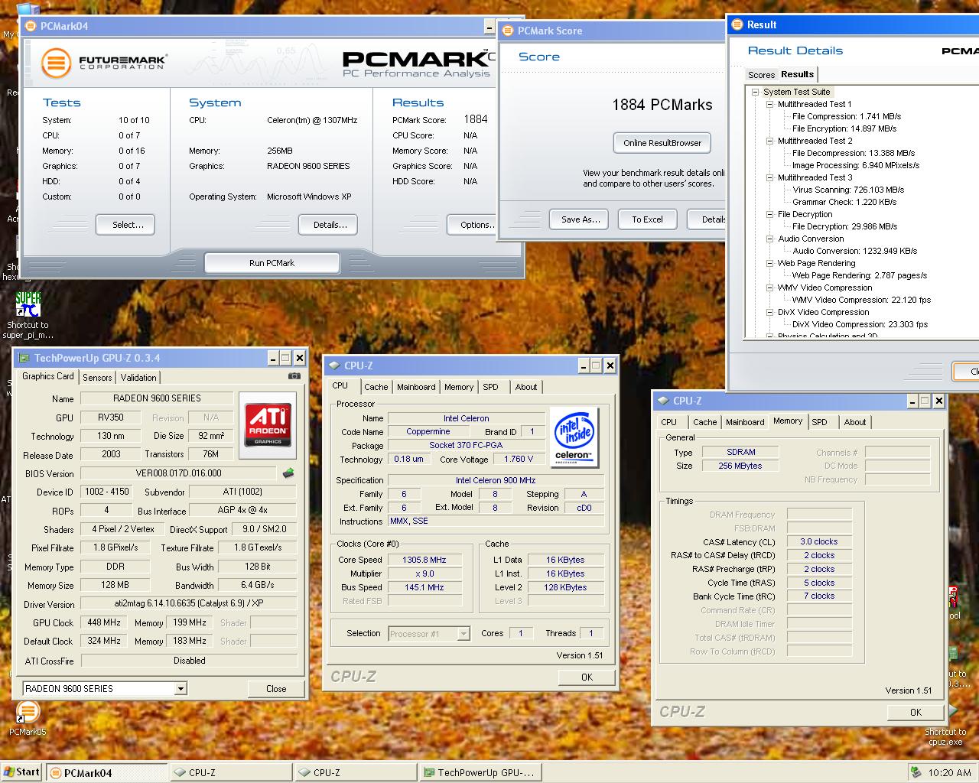Screen dimensions: 979x783
Task: Click Close button in GPU-Z
Action: 276,689
